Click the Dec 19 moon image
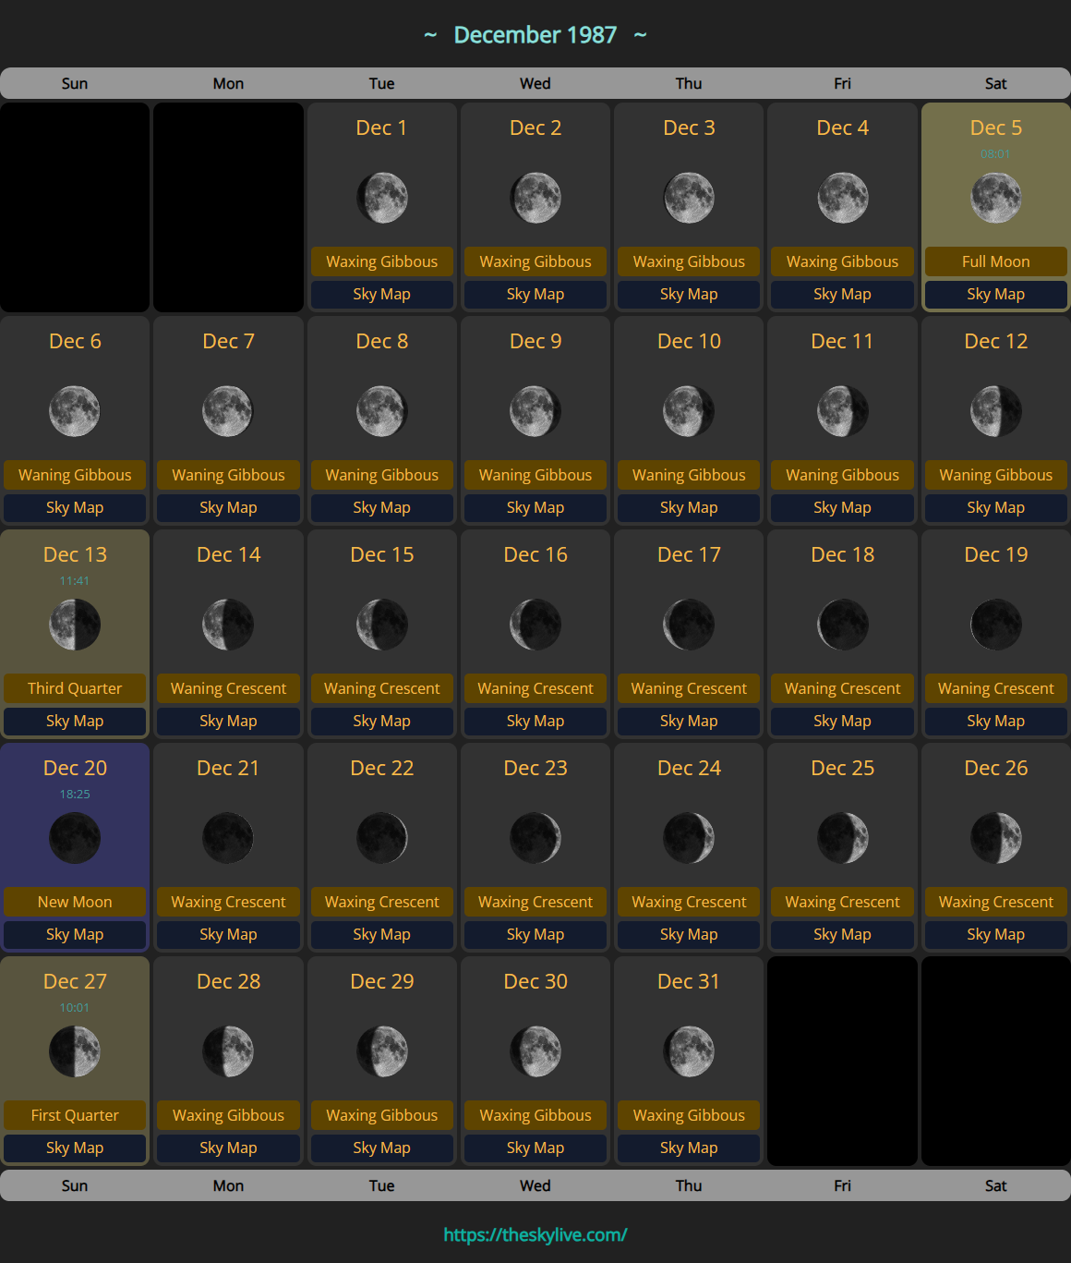1071x1263 pixels. [x=996, y=625]
